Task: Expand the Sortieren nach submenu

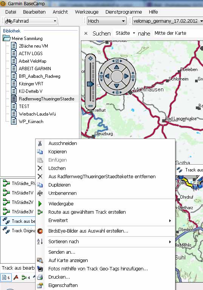Action: (105, 242)
